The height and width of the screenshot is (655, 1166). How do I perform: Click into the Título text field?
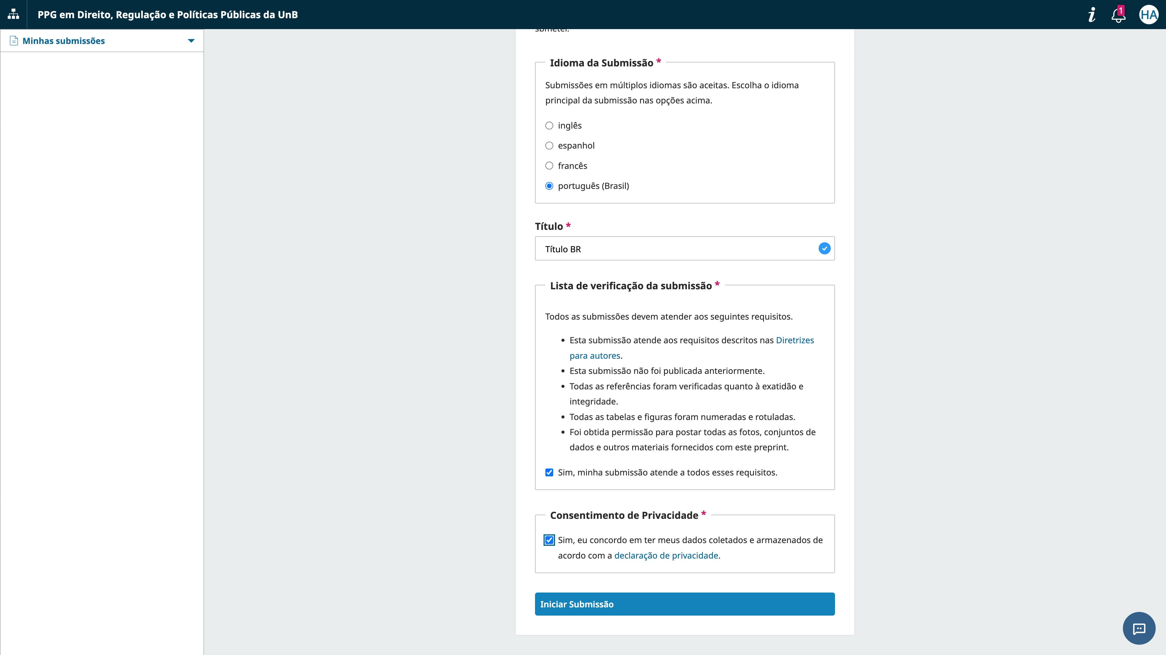674,249
